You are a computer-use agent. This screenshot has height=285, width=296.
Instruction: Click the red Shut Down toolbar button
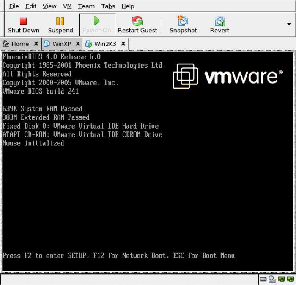point(24,25)
